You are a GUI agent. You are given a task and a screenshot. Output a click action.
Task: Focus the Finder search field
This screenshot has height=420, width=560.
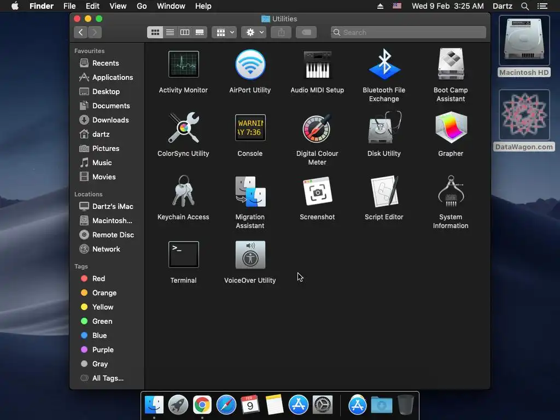408,32
